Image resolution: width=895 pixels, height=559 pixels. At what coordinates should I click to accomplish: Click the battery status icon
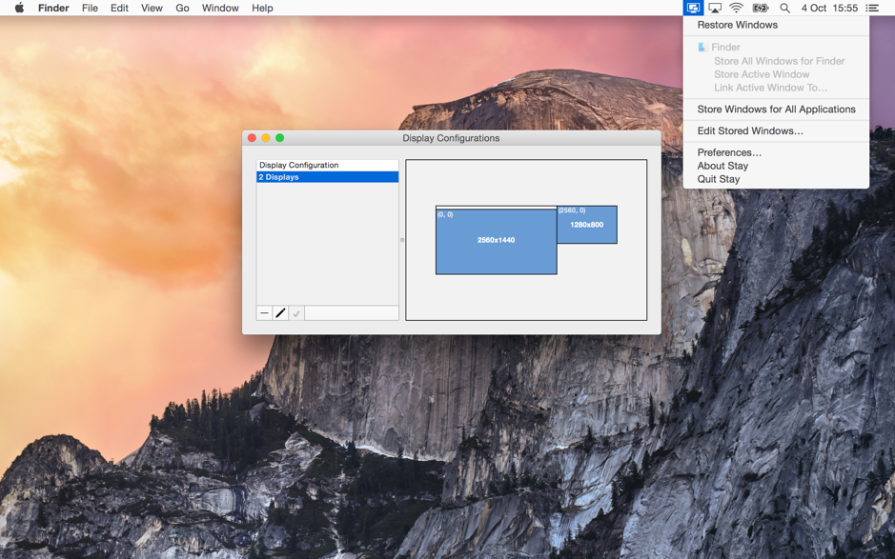[x=761, y=9]
